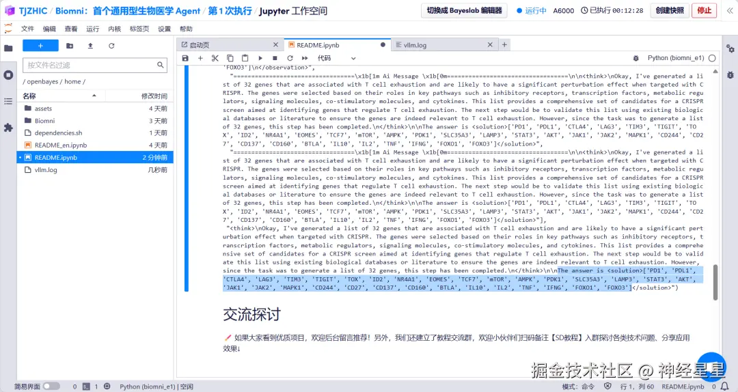Cut selected cells with scissors icon
This screenshot has height=392, width=738.
215,58
